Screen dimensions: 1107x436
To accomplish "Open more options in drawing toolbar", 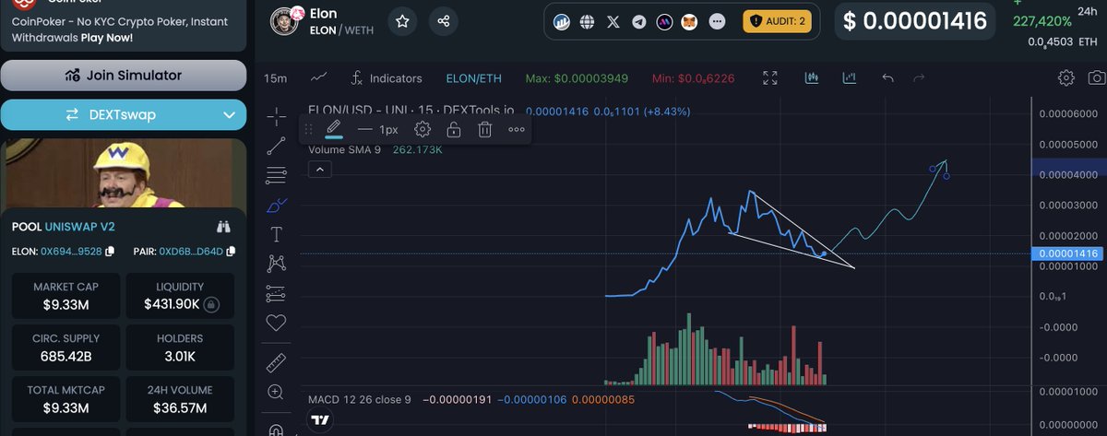I will (516, 129).
